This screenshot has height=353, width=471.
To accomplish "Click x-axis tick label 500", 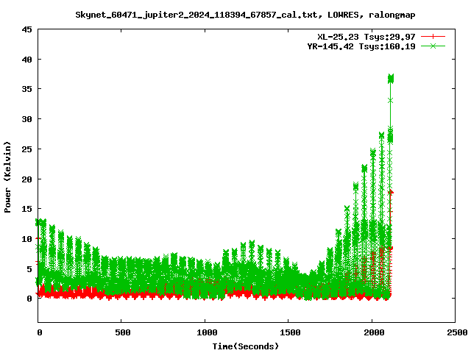I will [123, 332].
